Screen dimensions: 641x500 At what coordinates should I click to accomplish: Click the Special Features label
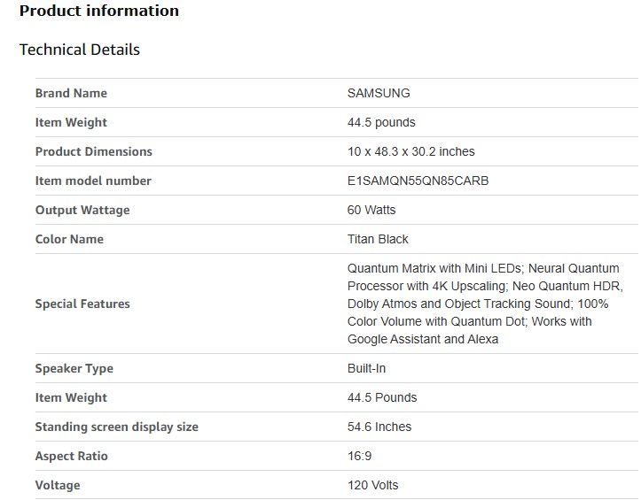82,304
